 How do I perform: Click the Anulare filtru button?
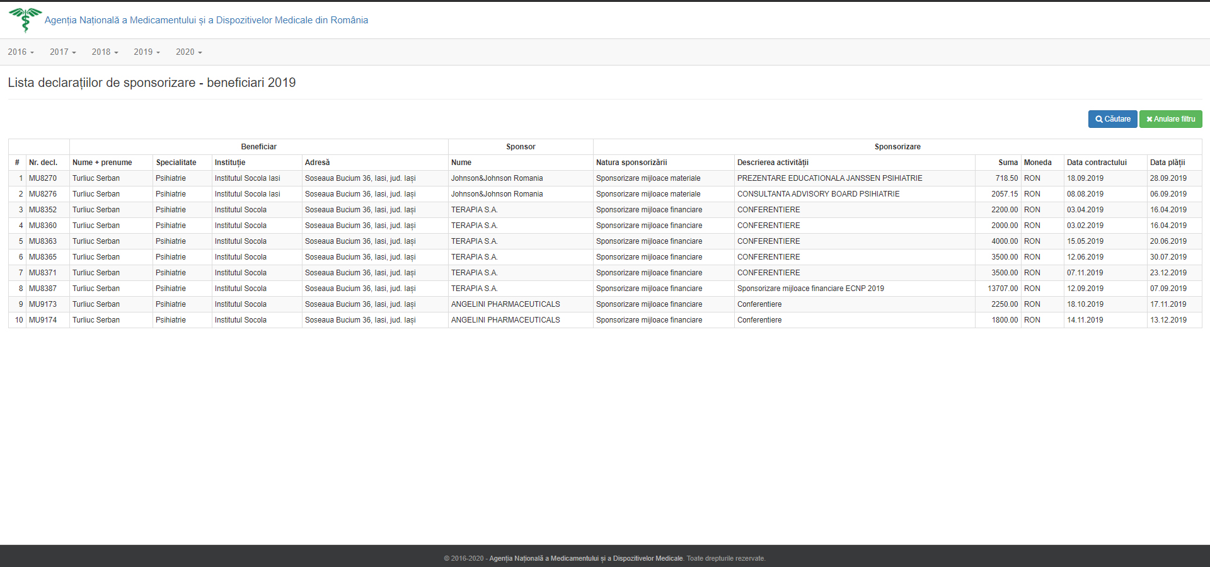[x=1170, y=119]
